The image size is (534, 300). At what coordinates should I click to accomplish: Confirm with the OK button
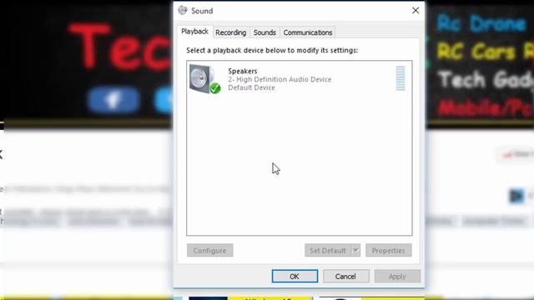pyautogui.click(x=295, y=276)
